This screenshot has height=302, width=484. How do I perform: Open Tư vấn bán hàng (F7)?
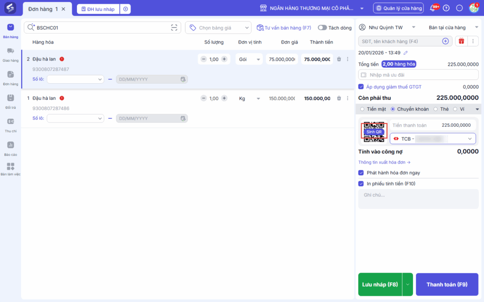(x=284, y=28)
